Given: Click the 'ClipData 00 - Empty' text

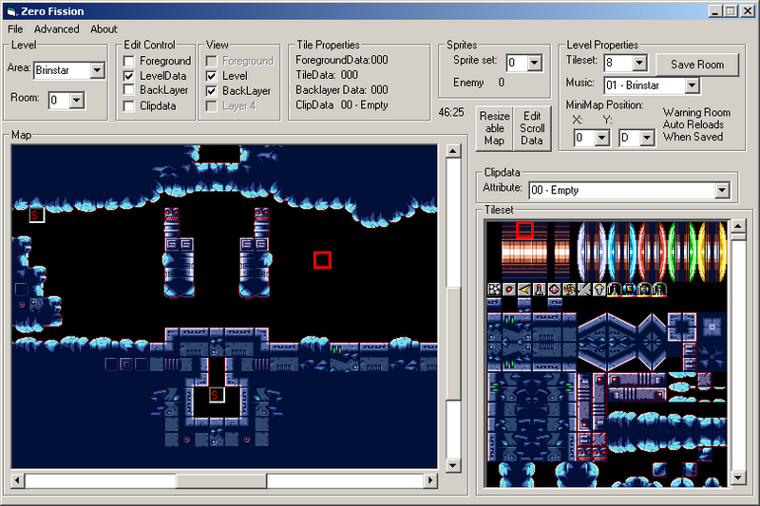Looking at the screenshot, I should [x=342, y=105].
